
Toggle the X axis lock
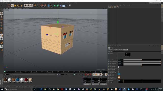(25, 6)
